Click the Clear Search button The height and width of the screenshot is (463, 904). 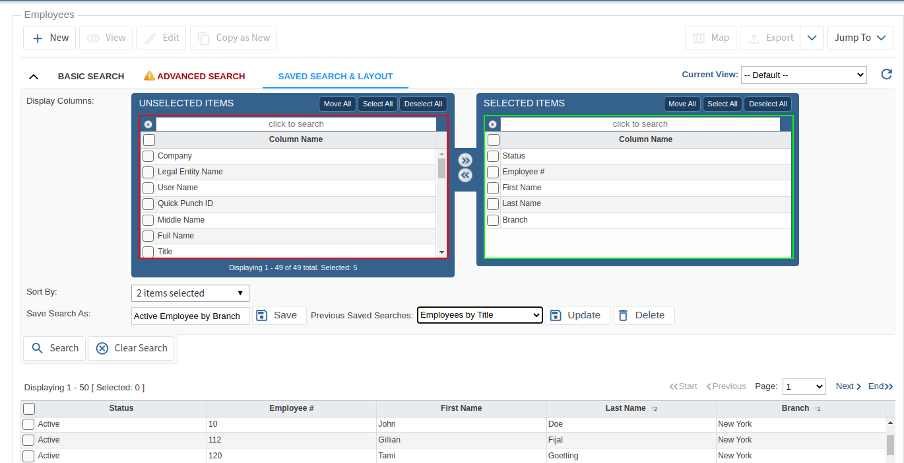(132, 348)
